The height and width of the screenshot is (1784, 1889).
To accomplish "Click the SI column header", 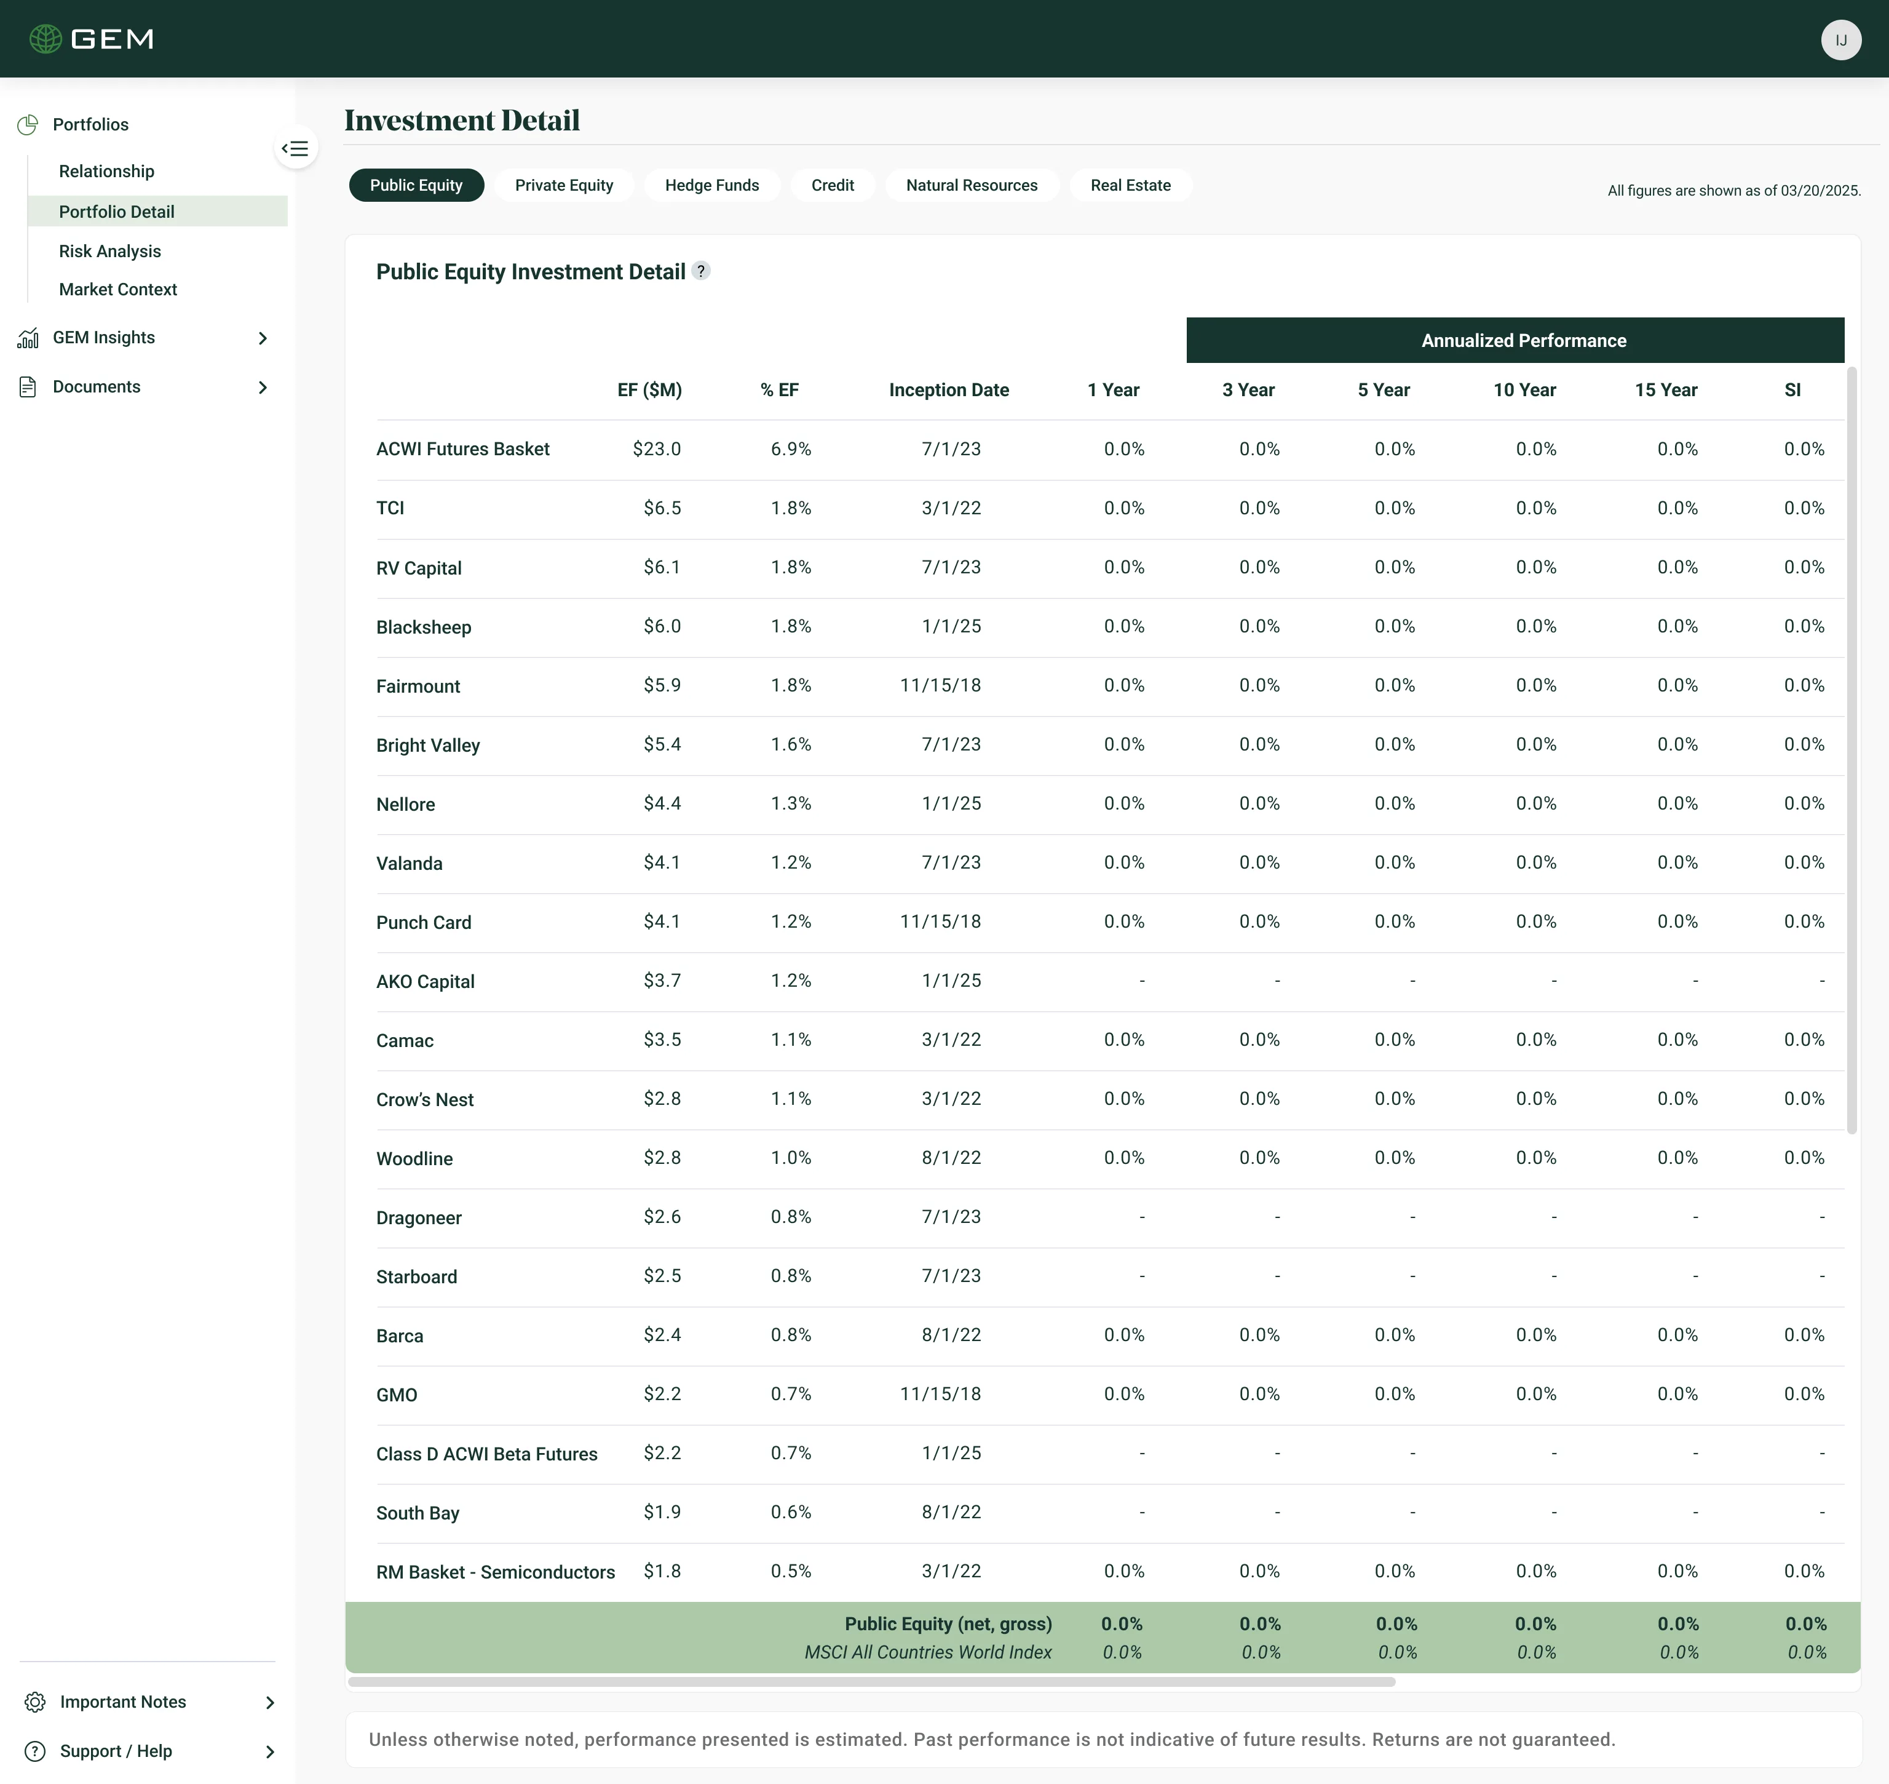I will pos(1792,390).
